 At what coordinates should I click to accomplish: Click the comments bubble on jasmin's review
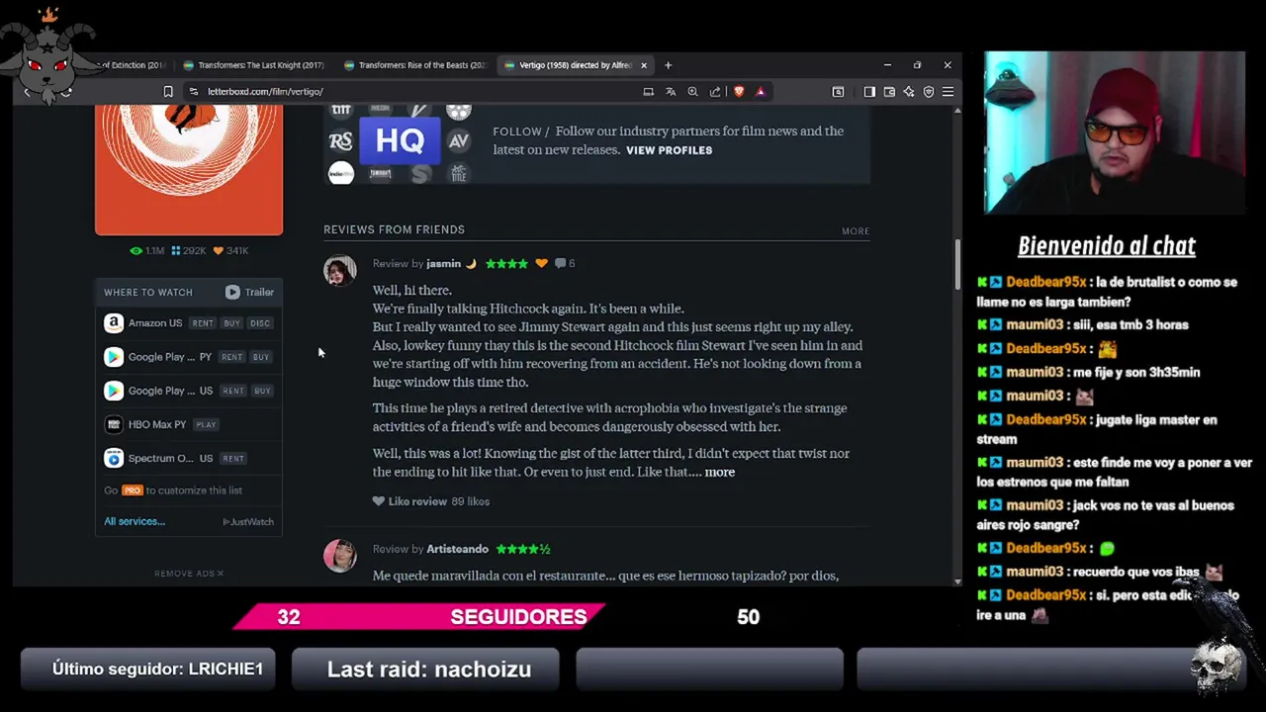pyautogui.click(x=560, y=264)
